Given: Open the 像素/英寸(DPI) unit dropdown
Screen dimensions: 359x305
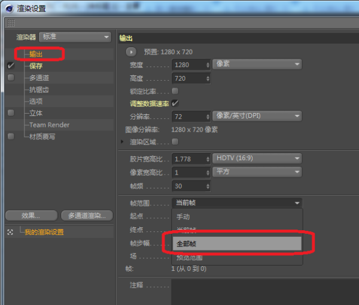Looking at the screenshot, I should point(257,116).
